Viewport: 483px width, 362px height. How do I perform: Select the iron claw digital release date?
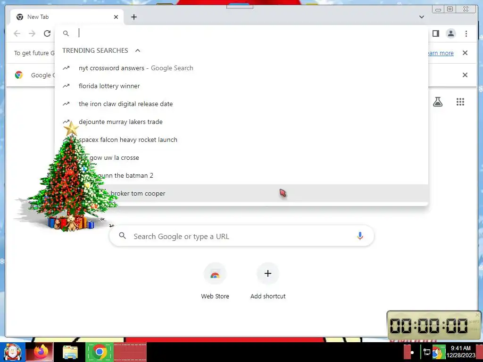[x=241, y=104]
